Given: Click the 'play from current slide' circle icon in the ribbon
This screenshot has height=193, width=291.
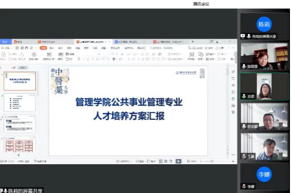Looking at the screenshot, I should 34,54.
